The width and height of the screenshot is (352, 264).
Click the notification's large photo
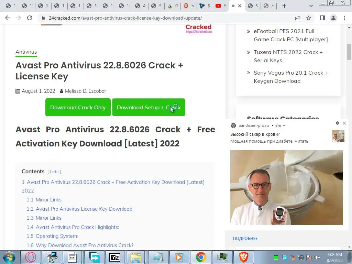(286, 187)
